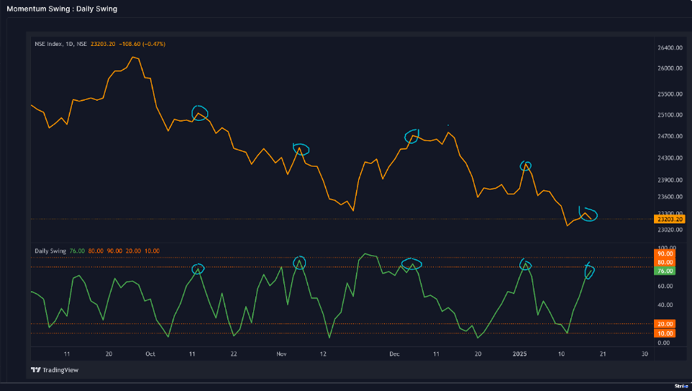Click the circled price peak near 25100
Screen dimensions: 692x391
(200, 112)
